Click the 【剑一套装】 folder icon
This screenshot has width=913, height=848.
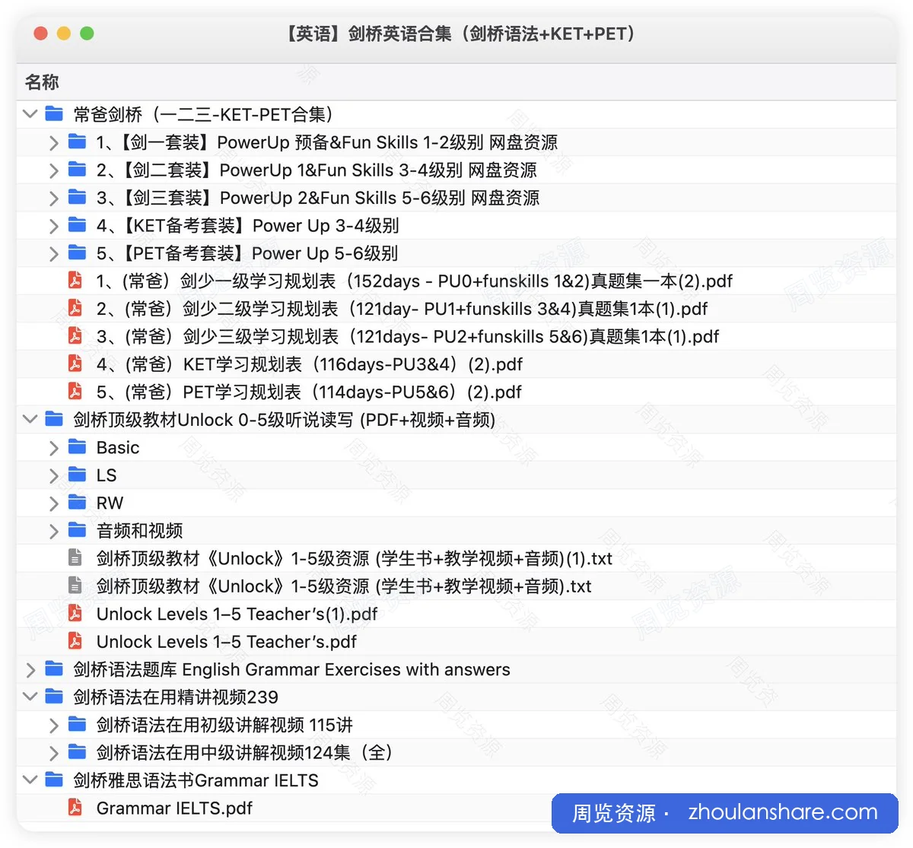pyautogui.click(x=77, y=141)
